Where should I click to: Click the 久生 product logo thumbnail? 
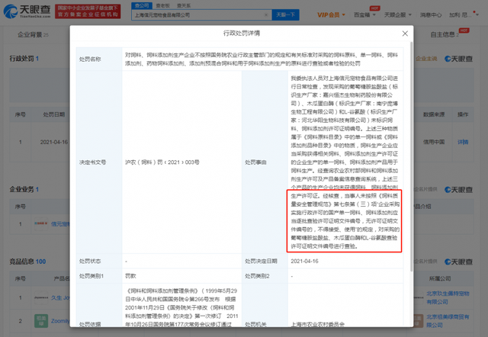point(41,298)
